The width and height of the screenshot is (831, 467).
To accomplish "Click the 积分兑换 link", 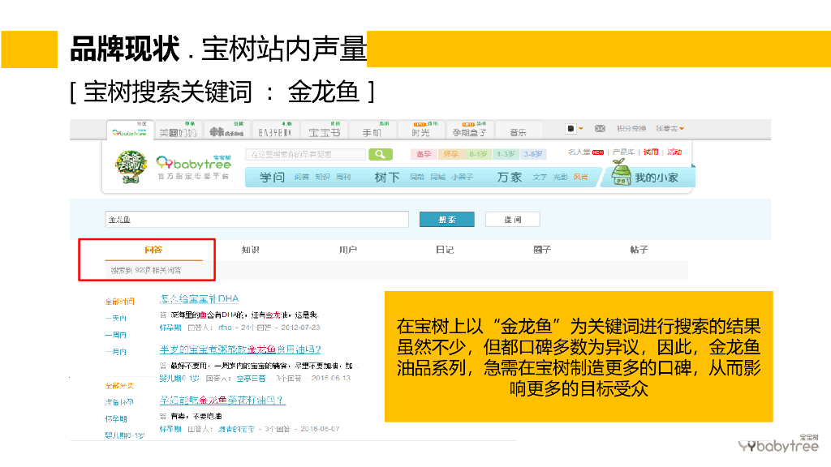I will click(631, 128).
